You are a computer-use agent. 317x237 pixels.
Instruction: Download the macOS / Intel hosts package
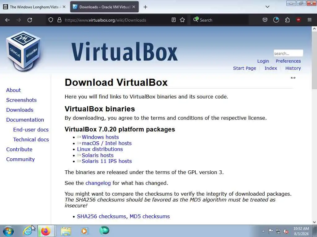coord(107,143)
